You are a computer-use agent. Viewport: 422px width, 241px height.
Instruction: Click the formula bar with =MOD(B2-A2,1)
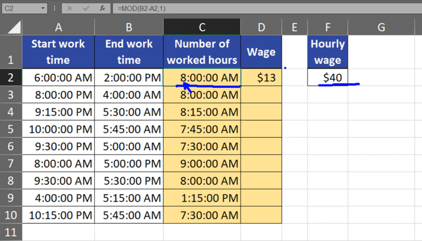click(264, 8)
